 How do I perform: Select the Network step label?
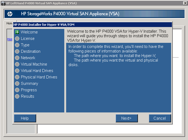point(28,58)
